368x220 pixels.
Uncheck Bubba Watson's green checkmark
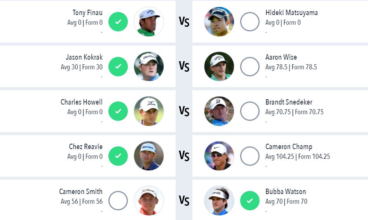(x=250, y=201)
